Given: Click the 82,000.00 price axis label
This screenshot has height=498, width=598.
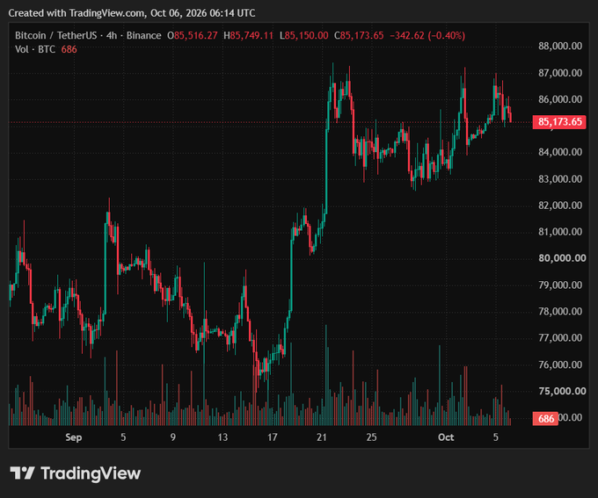Looking at the screenshot, I should [560, 205].
